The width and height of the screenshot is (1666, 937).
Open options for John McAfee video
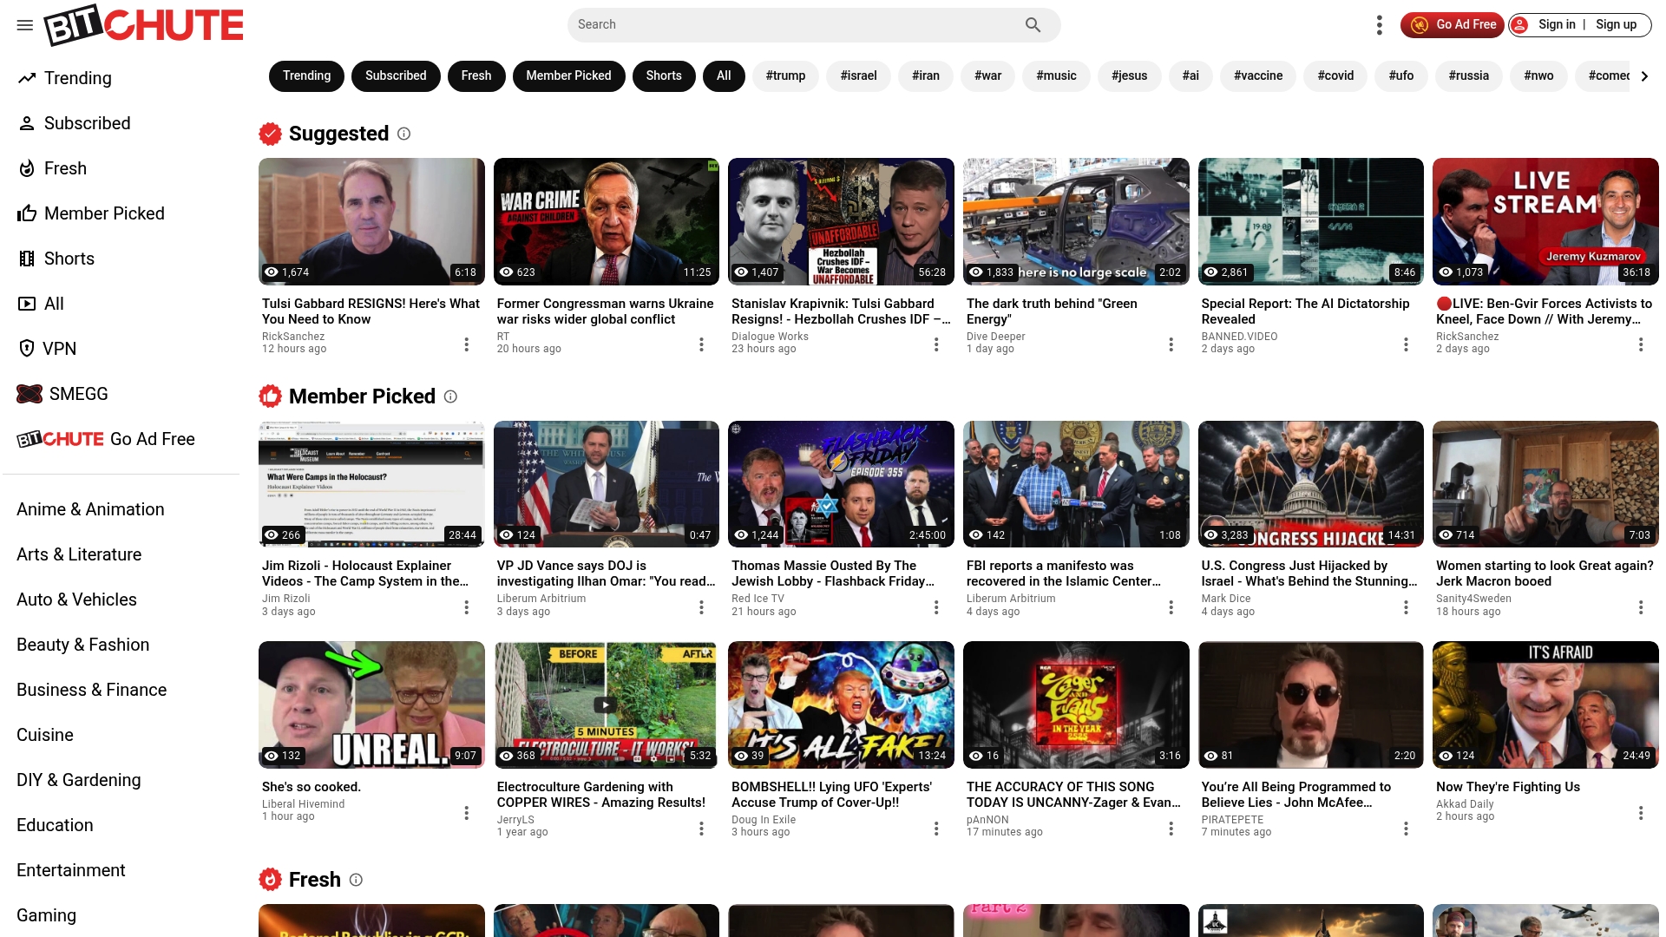click(x=1406, y=829)
